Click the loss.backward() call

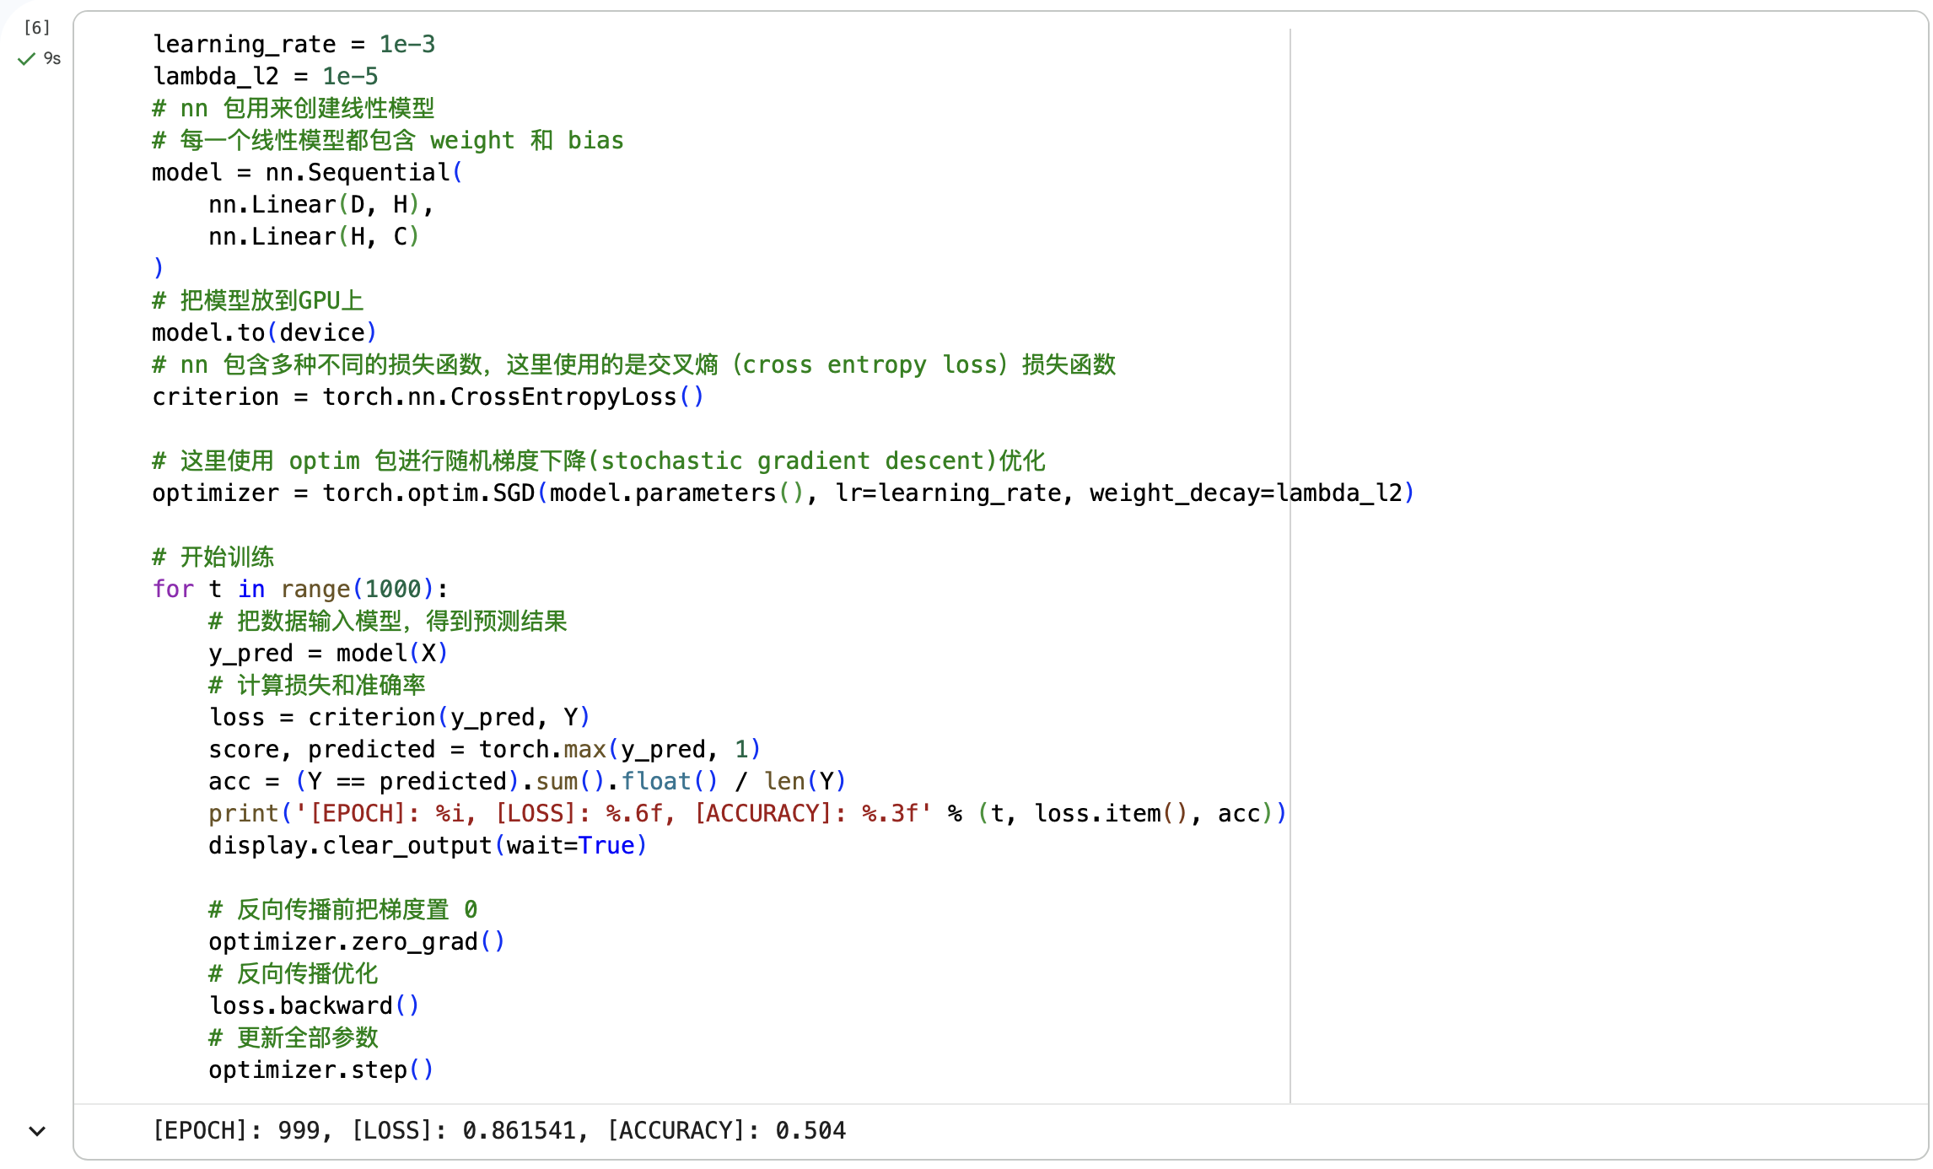(x=314, y=1005)
